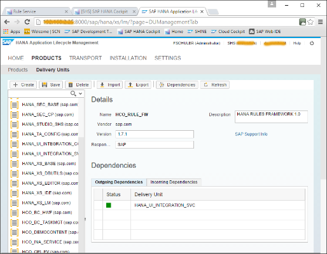Viewport: 327px width, 254px height.
Task: Refresh the delivery units list
Action: [215, 84]
